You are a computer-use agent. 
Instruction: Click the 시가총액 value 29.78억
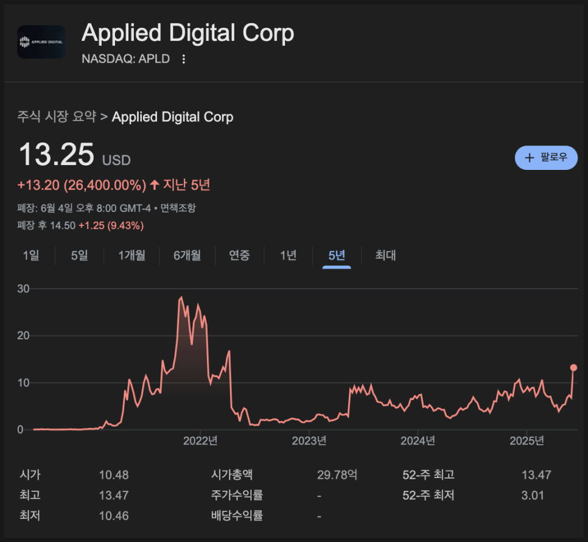[x=337, y=475]
